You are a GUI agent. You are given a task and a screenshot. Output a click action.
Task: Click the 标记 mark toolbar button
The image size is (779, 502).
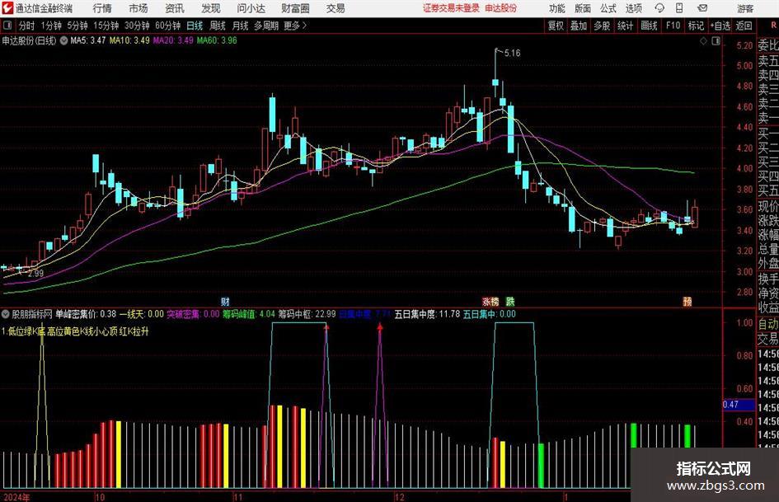pos(696,26)
